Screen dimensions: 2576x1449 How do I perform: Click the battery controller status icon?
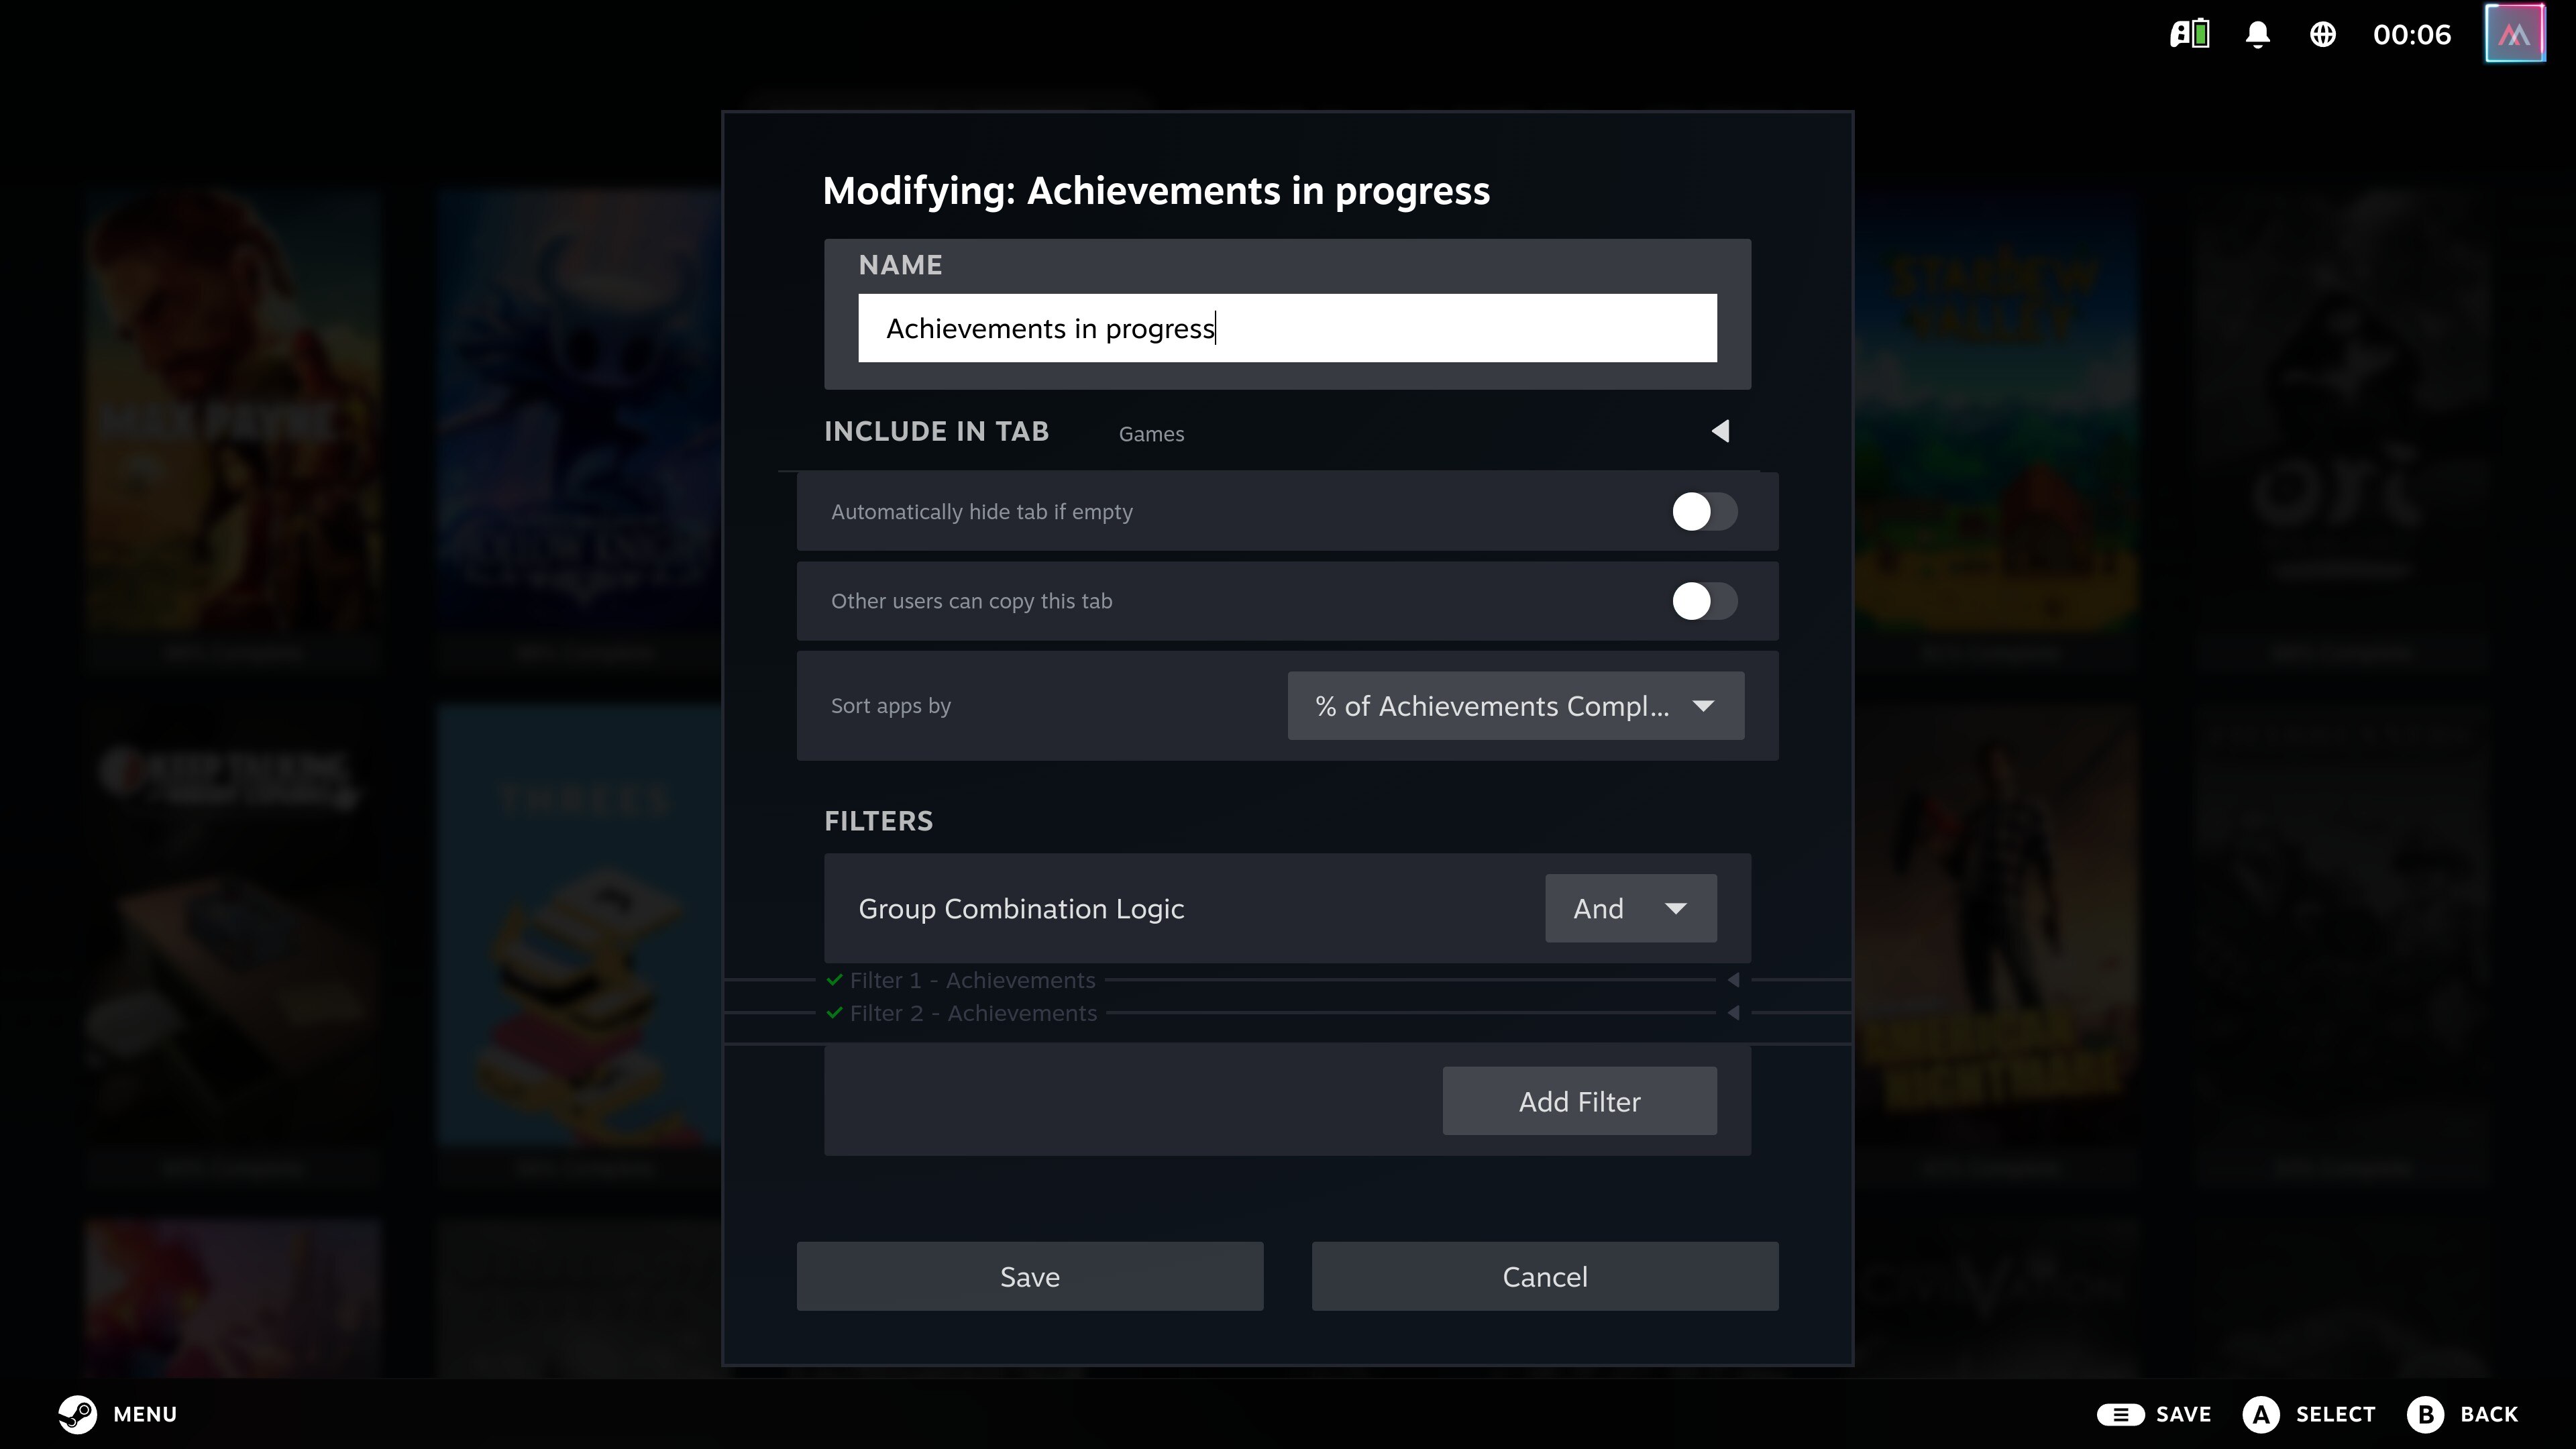pyautogui.click(x=2189, y=35)
